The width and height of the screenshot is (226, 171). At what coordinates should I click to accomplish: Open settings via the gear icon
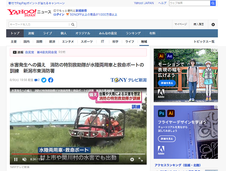pyautogui.click(x=213, y=24)
